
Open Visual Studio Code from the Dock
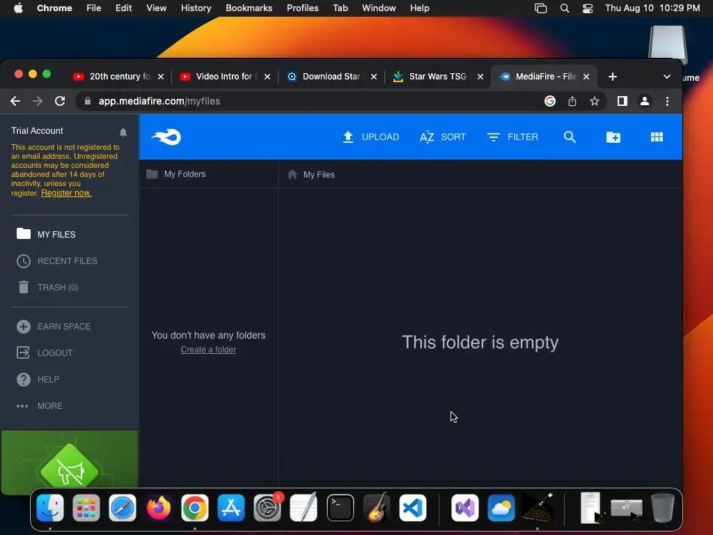[413, 508]
